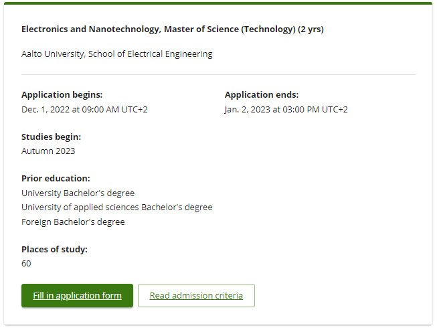Click the Places of study heading
Viewport: 437px width, 328px height.
(54, 249)
